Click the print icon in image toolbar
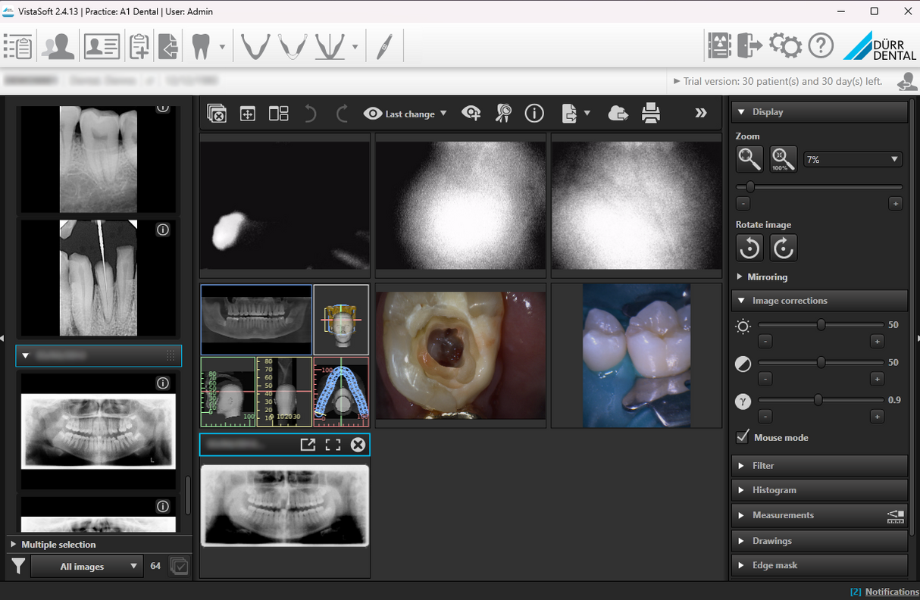The width and height of the screenshot is (920, 600). coord(650,114)
